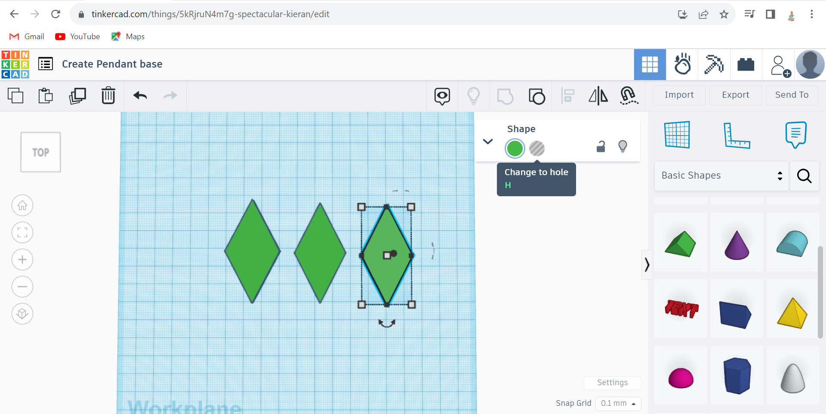This screenshot has height=414, width=826.
Task: Click the rotation handle below selected diamond
Action: point(387,323)
